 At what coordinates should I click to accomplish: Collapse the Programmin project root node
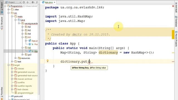pyautogui.click(x=5, y=6)
